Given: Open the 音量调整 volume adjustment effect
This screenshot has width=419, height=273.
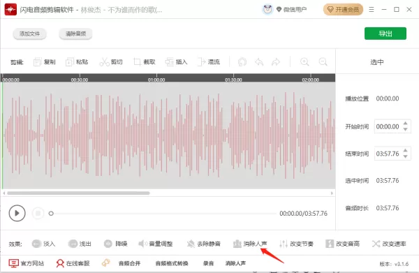Looking at the screenshot, I should point(155,244).
